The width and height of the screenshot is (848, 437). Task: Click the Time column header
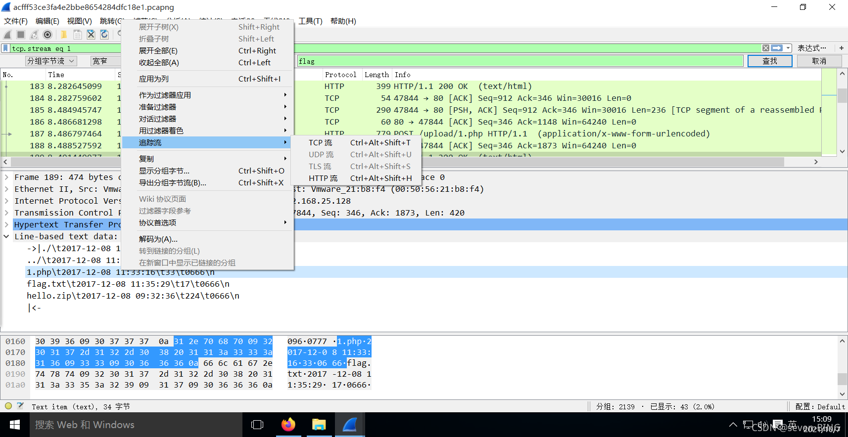[80, 75]
